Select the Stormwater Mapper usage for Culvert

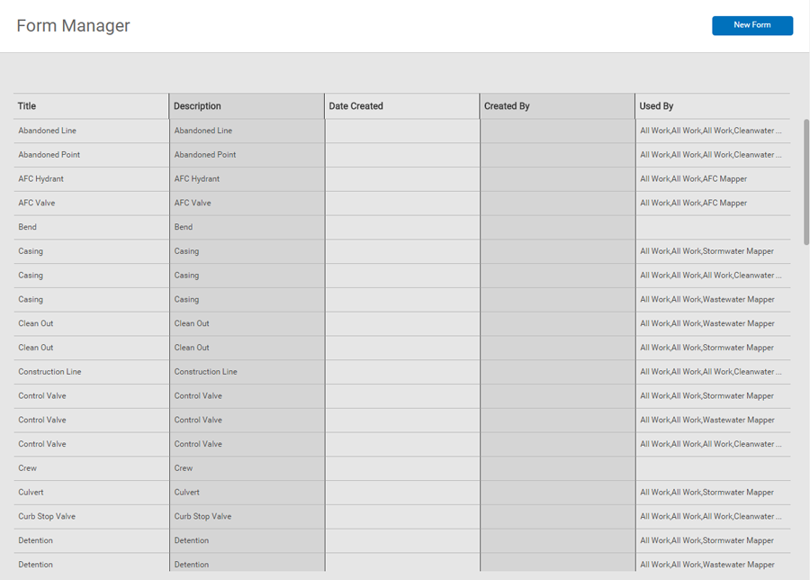[707, 492]
